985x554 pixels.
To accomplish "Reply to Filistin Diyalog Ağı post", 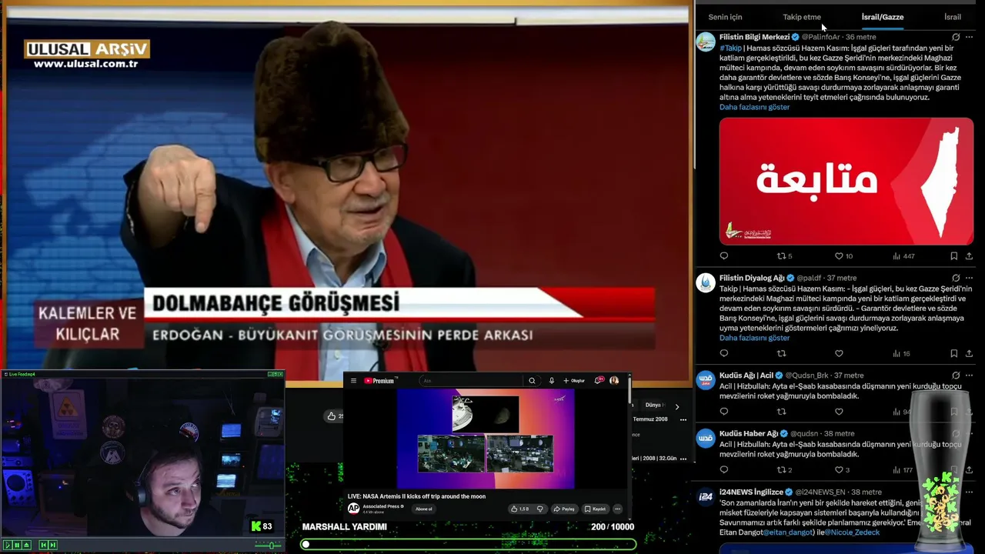I will [x=723, y=354].
